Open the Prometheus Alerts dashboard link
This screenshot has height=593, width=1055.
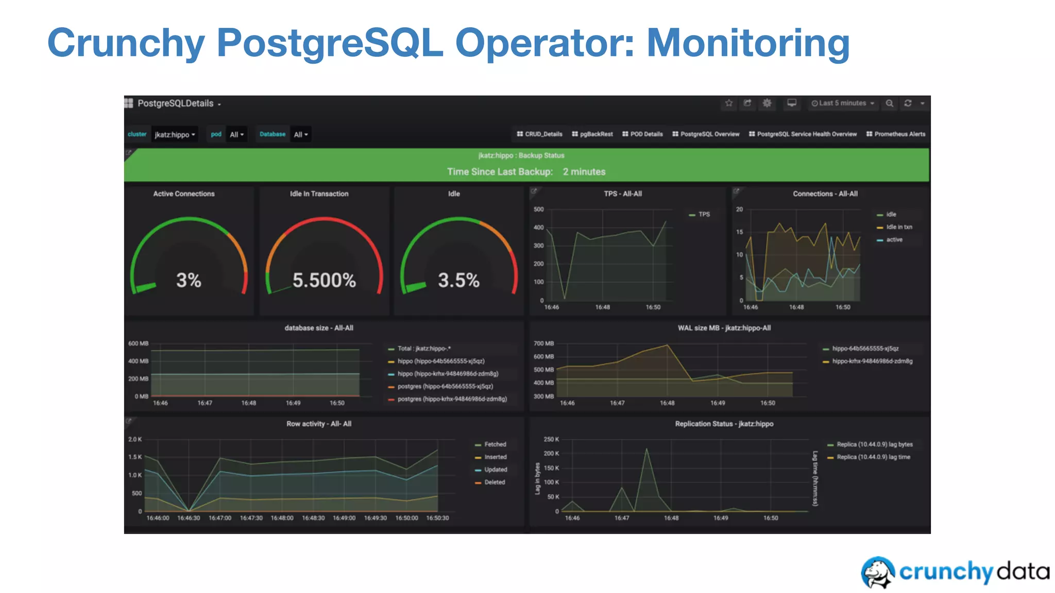(896, 134)
